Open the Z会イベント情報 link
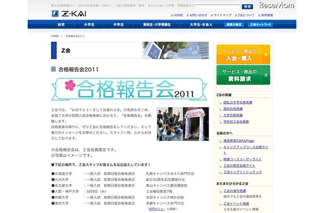The width and height of the screenshot is (324, 213). [x=236, y=203]
